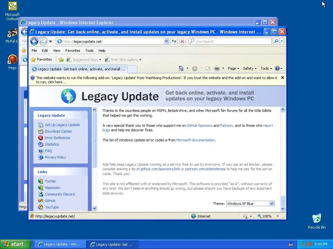This screenshot has width=333, height=249.
Task: Open the recent pages dropdown beside Forward
Action: [x=50, y=41]
